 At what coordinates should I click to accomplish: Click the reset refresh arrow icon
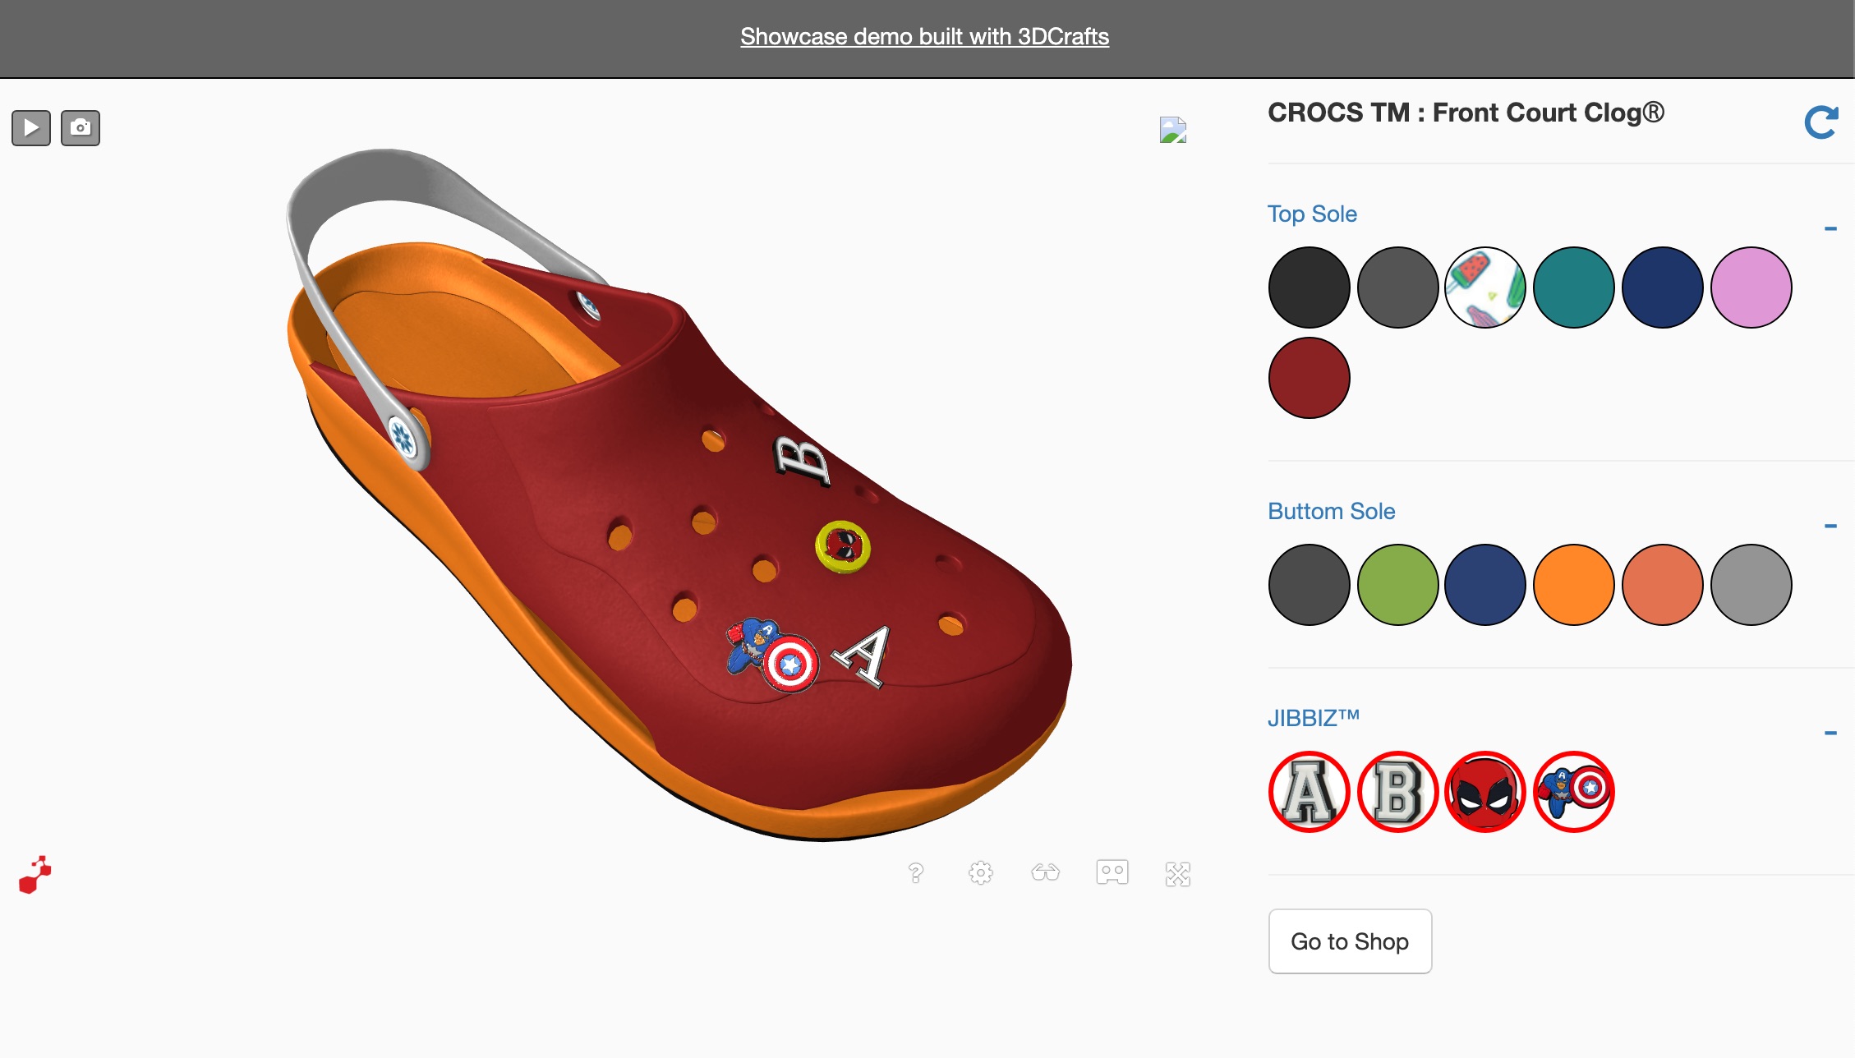coord(1820,122)
